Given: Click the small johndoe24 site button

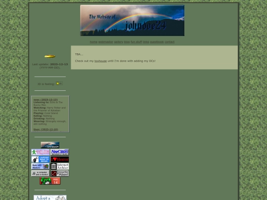Looking at the screenshot, I should click(x=50, y=145).
